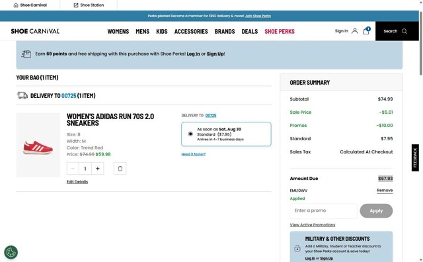
Task: Open the Shoe Station external link tab
Action: coord(89,5)
